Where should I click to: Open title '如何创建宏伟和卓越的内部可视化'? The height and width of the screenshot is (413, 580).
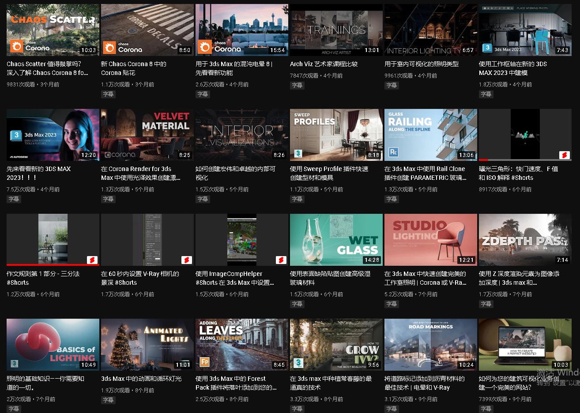(235, 173)
